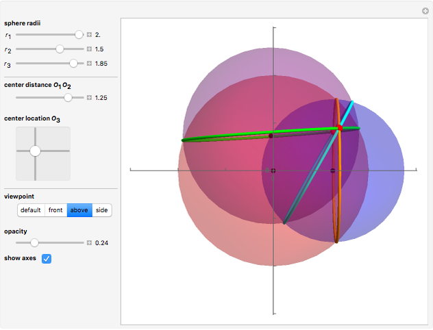Expand the r1 slider plus icon

click(x=89, y=34)
